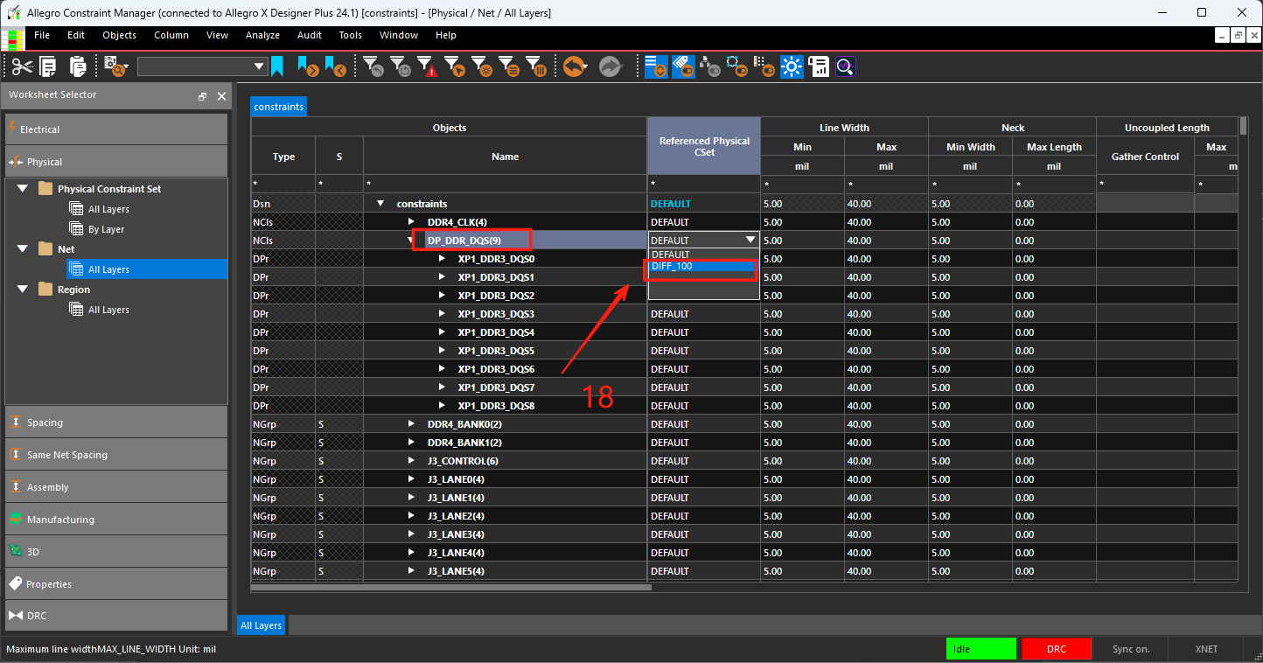This screenshot has height=663, width=1263.
Task: Switch to the constraints worksheet tab
Action: pos(279,107)
